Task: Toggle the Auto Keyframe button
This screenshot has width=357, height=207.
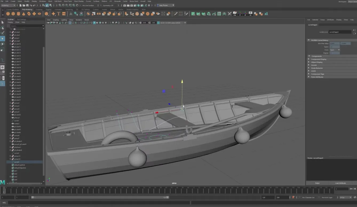Action: point(293,197)
